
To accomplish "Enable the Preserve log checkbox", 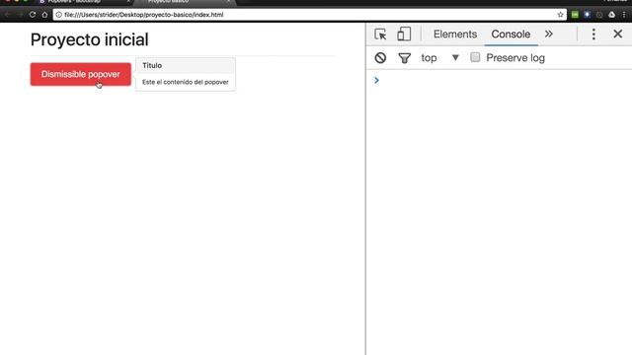I will [475, 57].
